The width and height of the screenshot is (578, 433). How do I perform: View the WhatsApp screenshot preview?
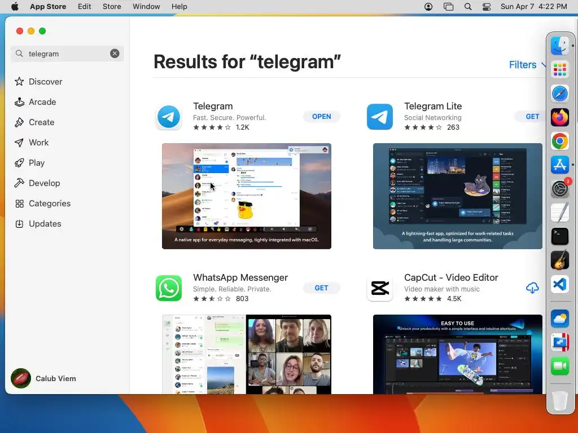tap(247, 354)
